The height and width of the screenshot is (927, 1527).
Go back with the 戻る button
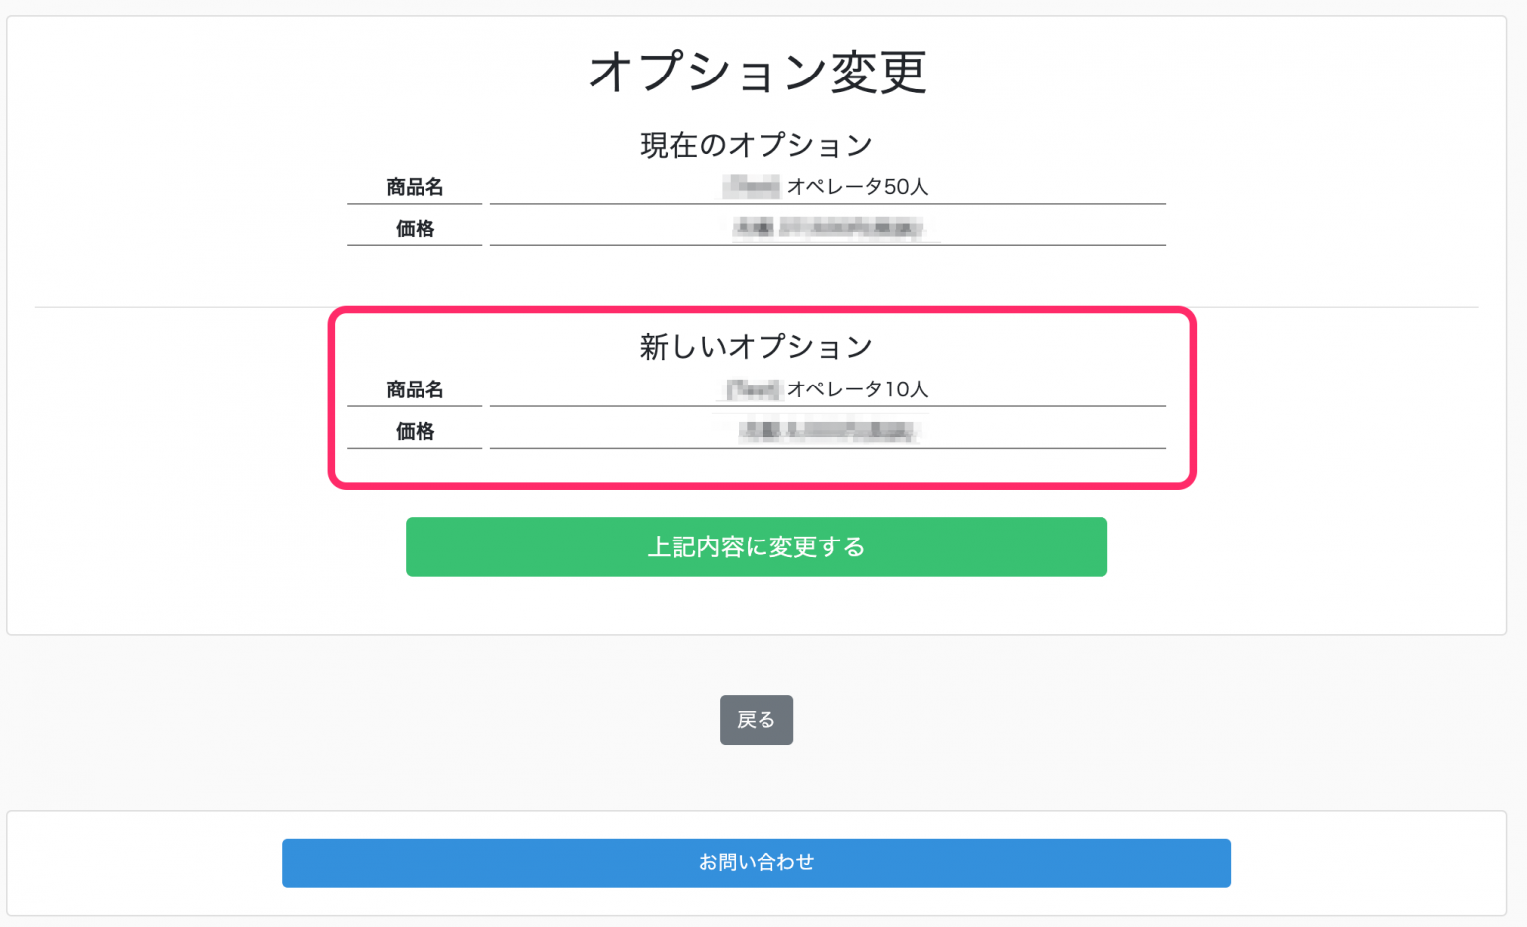pyautogui.click(x=756, y=720)
